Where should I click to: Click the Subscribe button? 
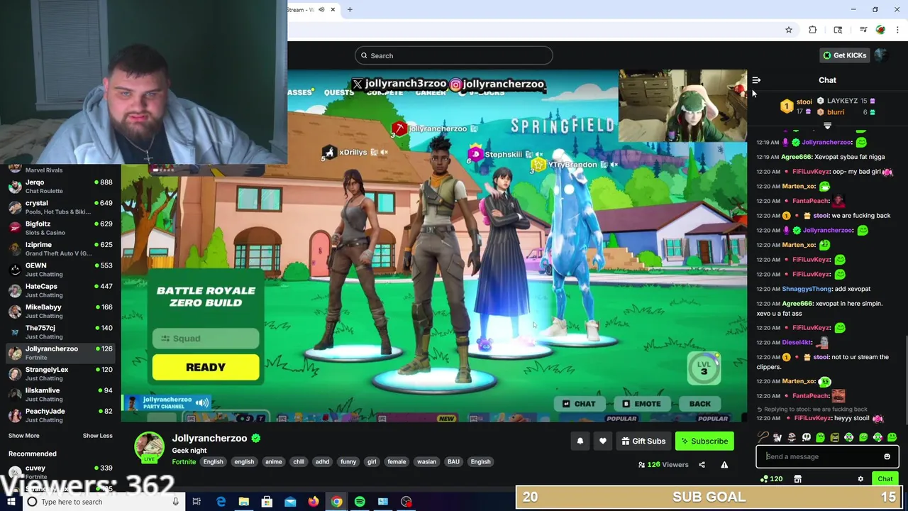[704, 441]
